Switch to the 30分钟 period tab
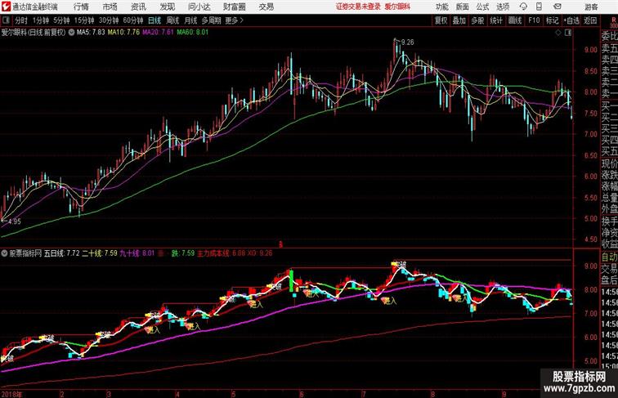Viewport: 618px width, 398px height. click(x=109, y=20)
